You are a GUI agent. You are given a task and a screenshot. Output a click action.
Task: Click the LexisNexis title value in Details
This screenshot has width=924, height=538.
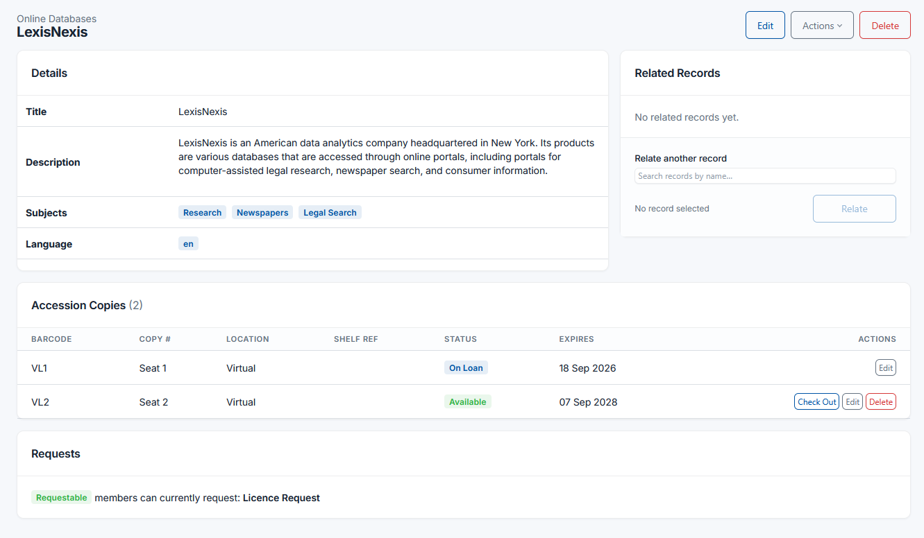tap(203, 112)
